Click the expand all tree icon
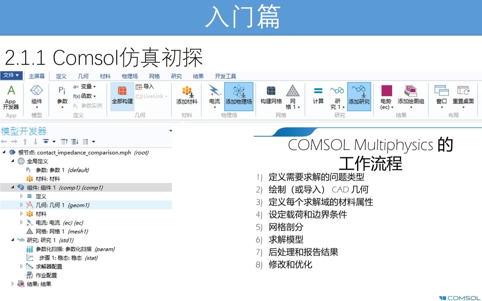This screenshot has width=482, height=301. click(x=75, y=142)
